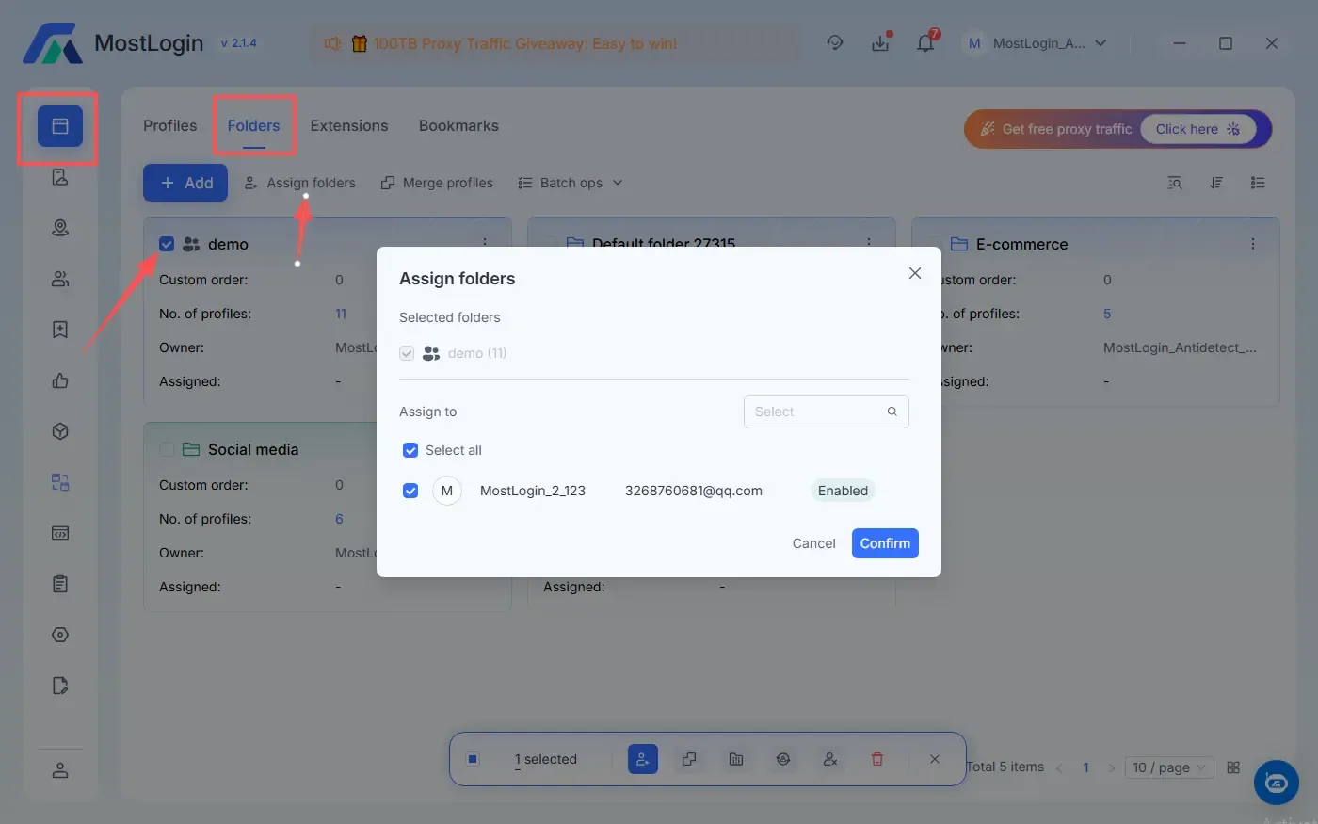Click the Add button
This screenshot has width=1318, height=824.
(x=185, y=183)
